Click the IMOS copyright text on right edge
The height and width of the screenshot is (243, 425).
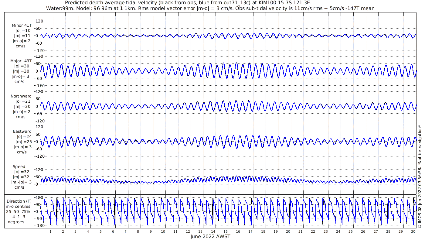click(x=420, y=176)
